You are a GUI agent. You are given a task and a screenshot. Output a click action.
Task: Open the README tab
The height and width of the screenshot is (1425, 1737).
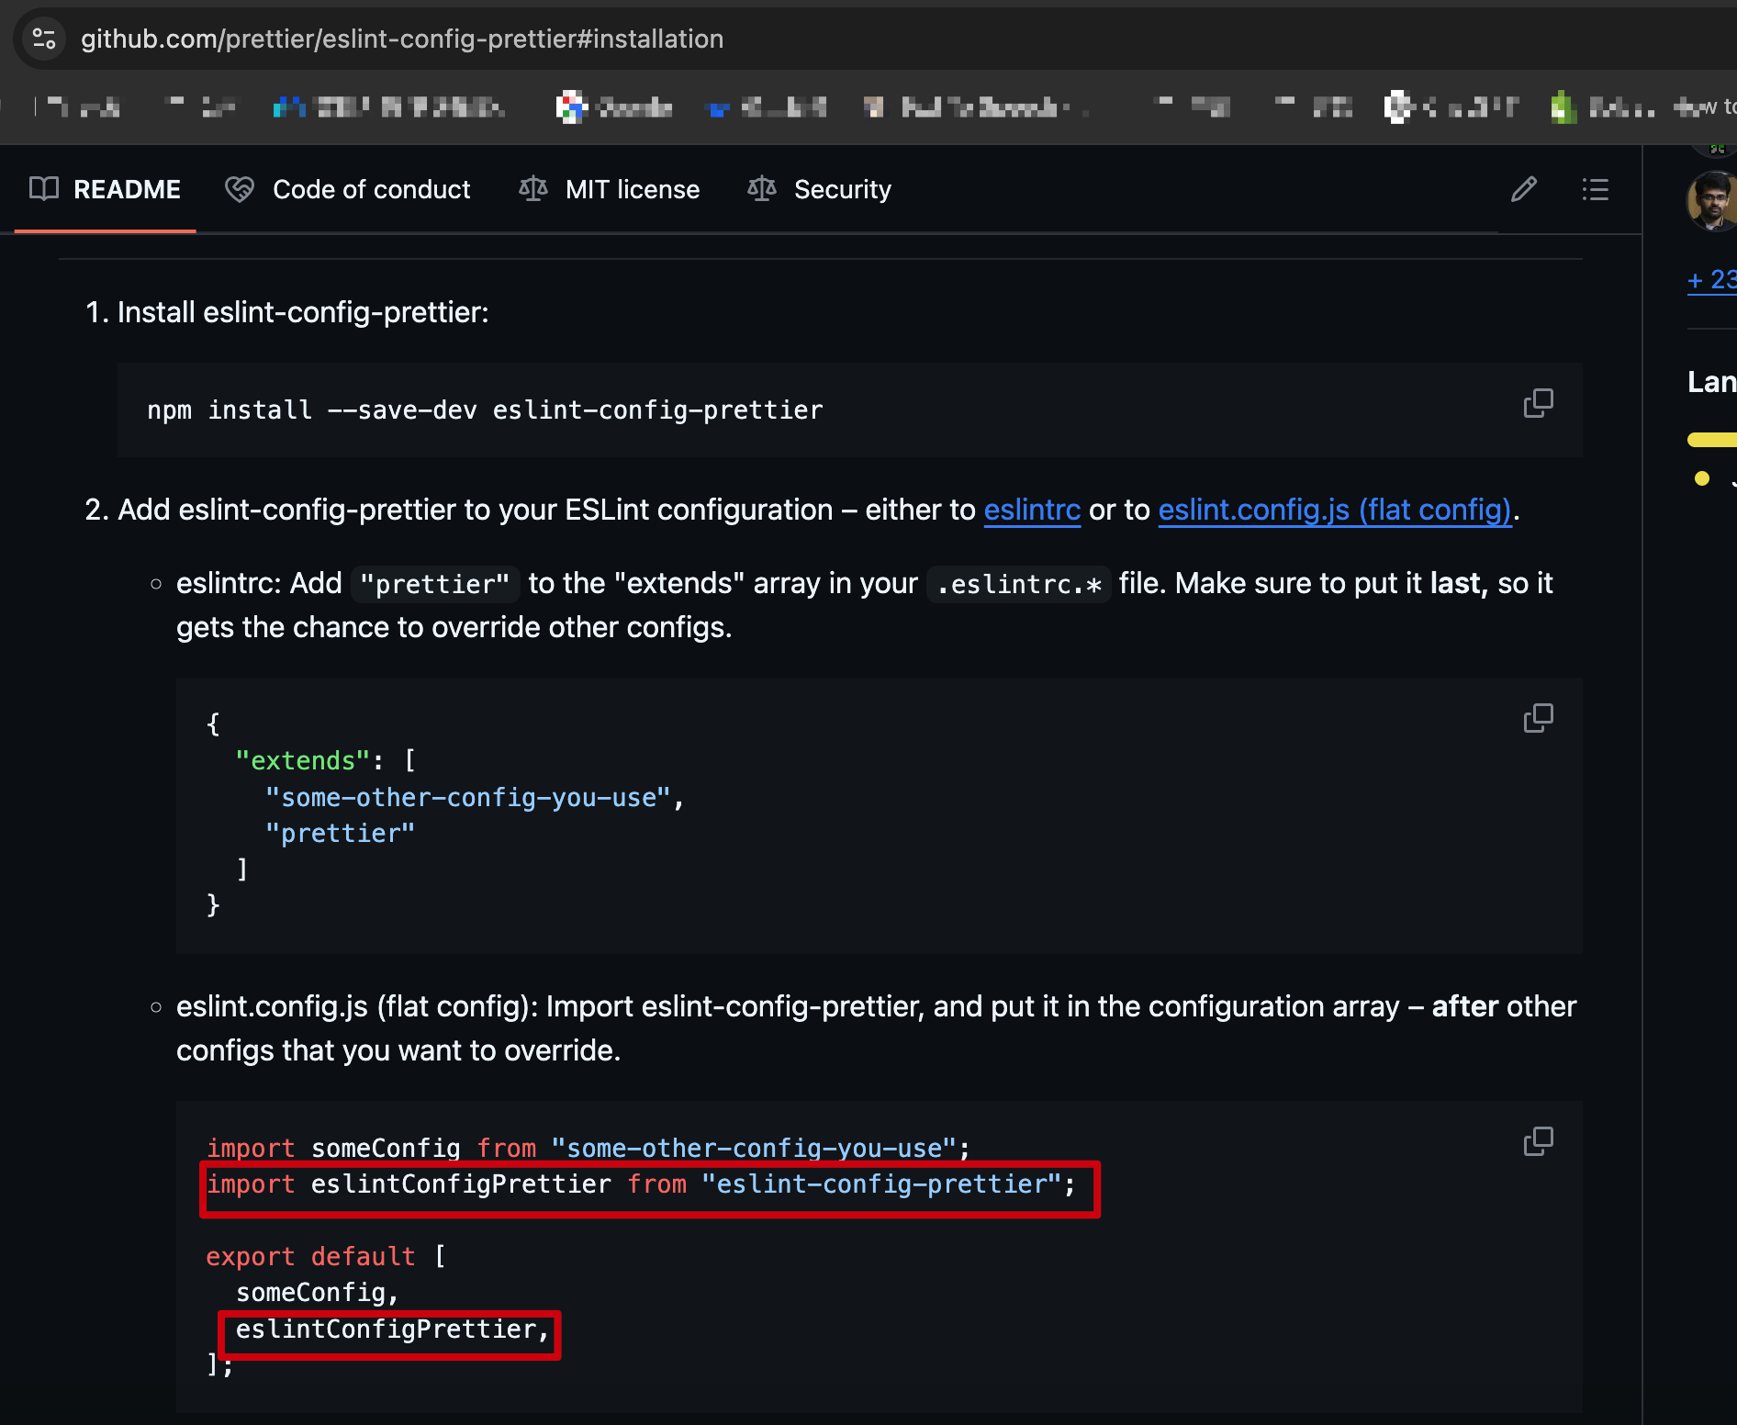tap(105, 189)
